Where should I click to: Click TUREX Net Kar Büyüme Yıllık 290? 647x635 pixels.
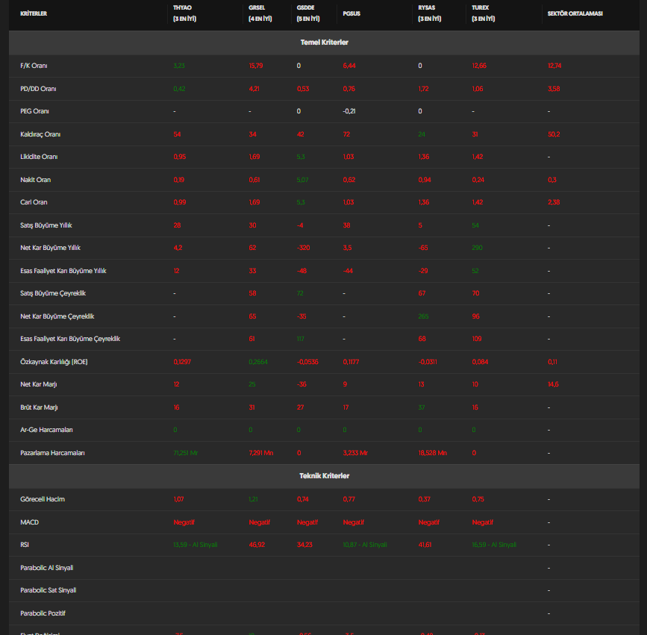[478, 248]
